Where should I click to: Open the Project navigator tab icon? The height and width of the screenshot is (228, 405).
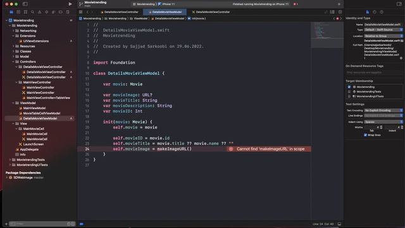point(11,12)
